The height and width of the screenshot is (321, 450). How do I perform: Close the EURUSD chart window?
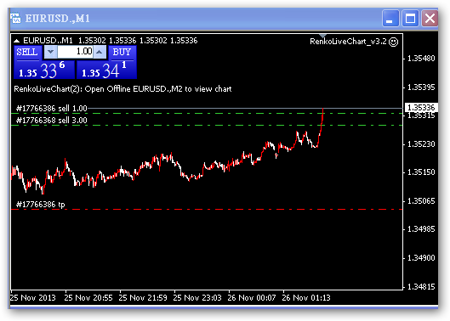(x=430, y=19)
